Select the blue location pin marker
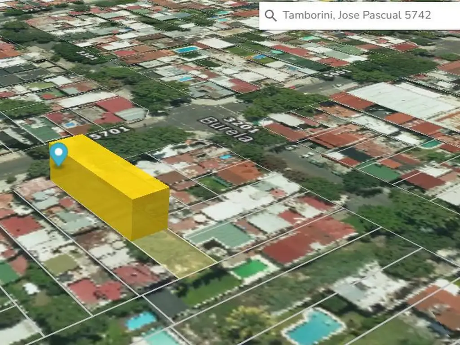The width and height of the screenshot is (460, 345). click(x=58, y=154)
